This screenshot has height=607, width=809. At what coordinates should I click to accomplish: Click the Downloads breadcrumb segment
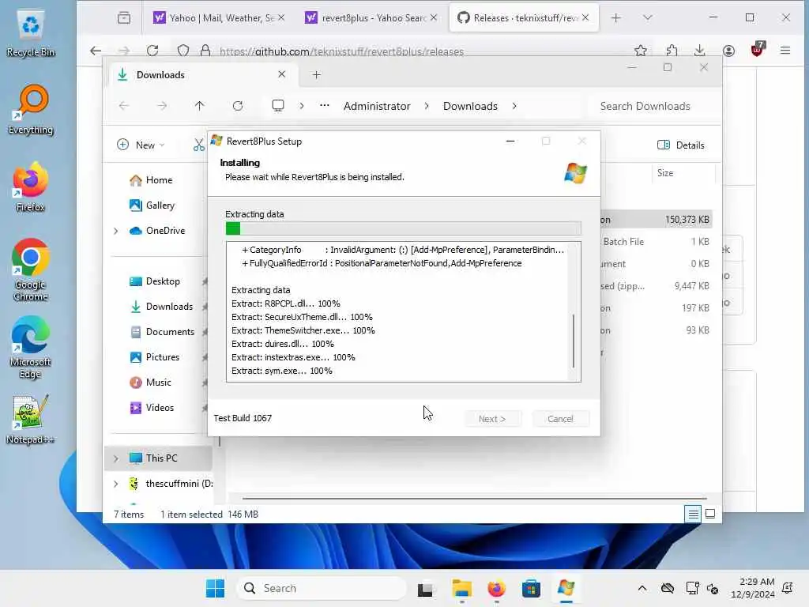[x=470, y=106]
